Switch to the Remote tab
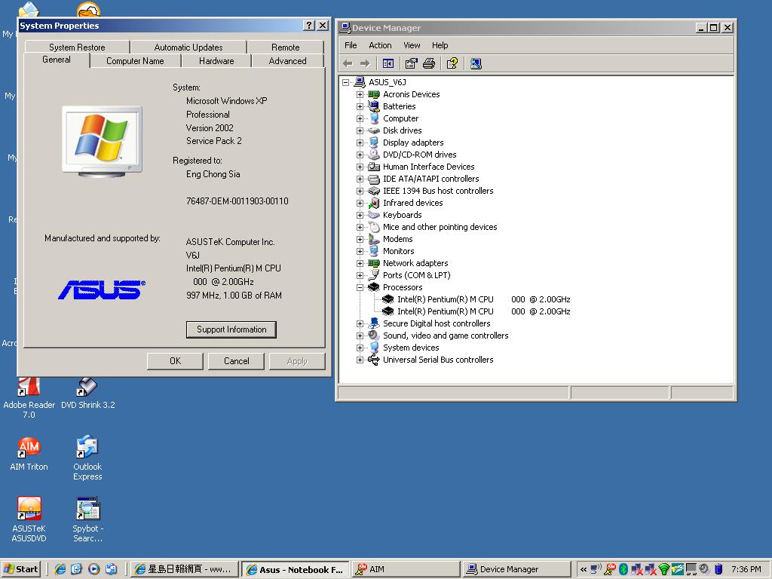The image size is (772, 579). [286, 47]
